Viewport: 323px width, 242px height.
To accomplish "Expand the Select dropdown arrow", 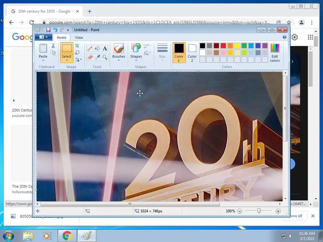I will pyautogui.click(x=67, y=60).
